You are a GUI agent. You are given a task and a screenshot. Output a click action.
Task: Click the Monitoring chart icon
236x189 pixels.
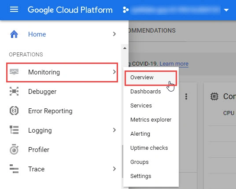pos(14,72)
